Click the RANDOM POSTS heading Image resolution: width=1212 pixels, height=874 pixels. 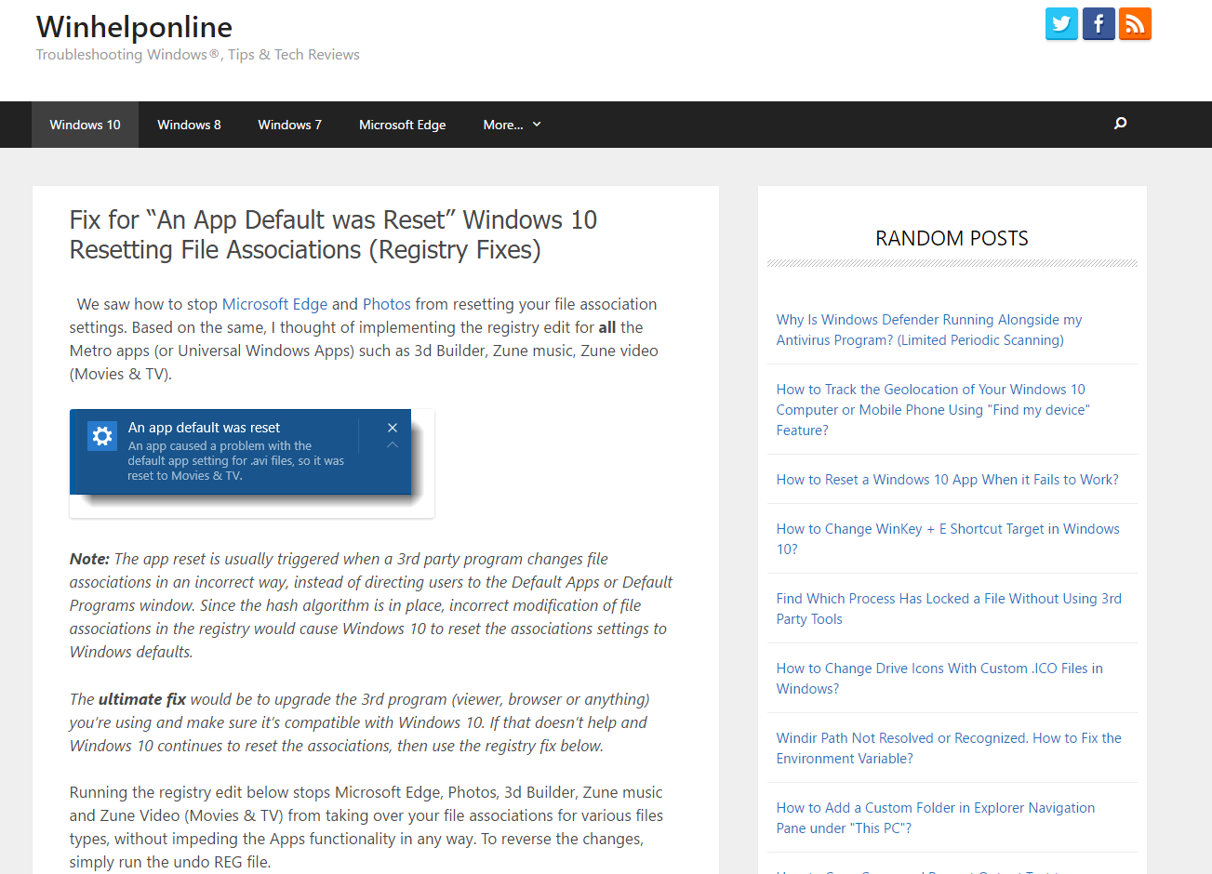click(952, 238)
